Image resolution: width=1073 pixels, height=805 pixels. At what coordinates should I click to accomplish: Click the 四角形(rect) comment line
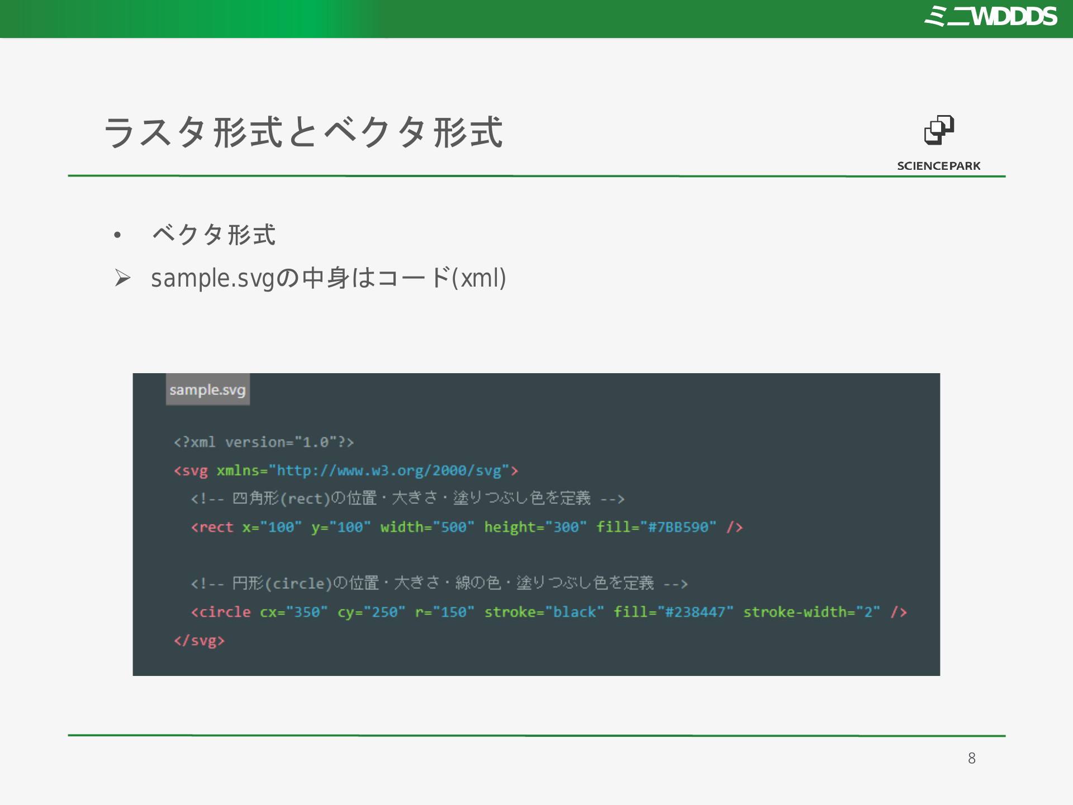tap(407, 498)
